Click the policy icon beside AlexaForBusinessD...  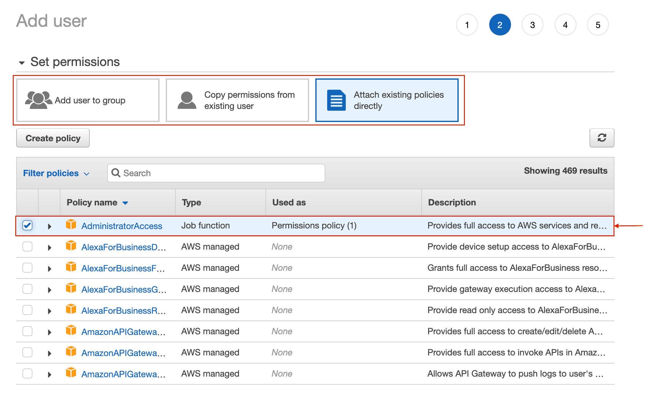click(71, 246)
